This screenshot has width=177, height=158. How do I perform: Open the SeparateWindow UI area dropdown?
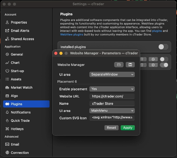[x=112, y=74]
